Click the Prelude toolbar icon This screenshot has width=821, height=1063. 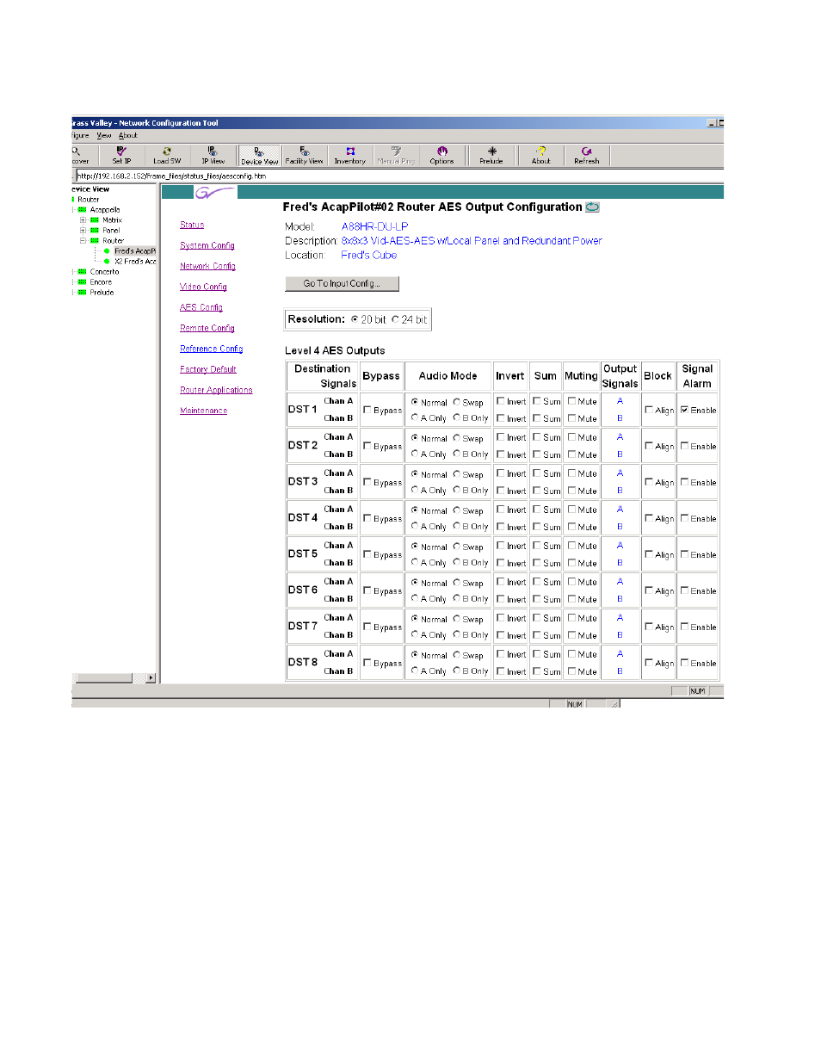click(x=491, y=155)
